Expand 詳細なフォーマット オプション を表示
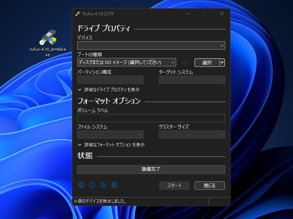 (112, 145)
